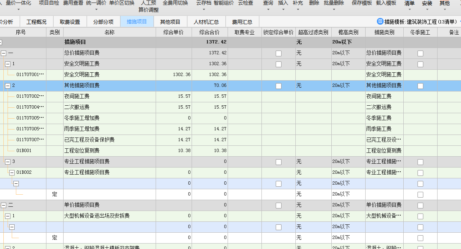This screenshot has height=249, width=461.
Task: Tick 冬季施工 checkbox for 总价措施项目费 row
Action: tap(420, 53)
